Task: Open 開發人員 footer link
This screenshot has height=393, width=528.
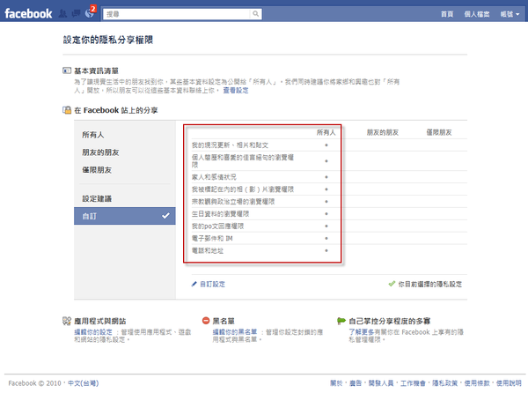Action: pyautogui.click(x=381, y=383)
